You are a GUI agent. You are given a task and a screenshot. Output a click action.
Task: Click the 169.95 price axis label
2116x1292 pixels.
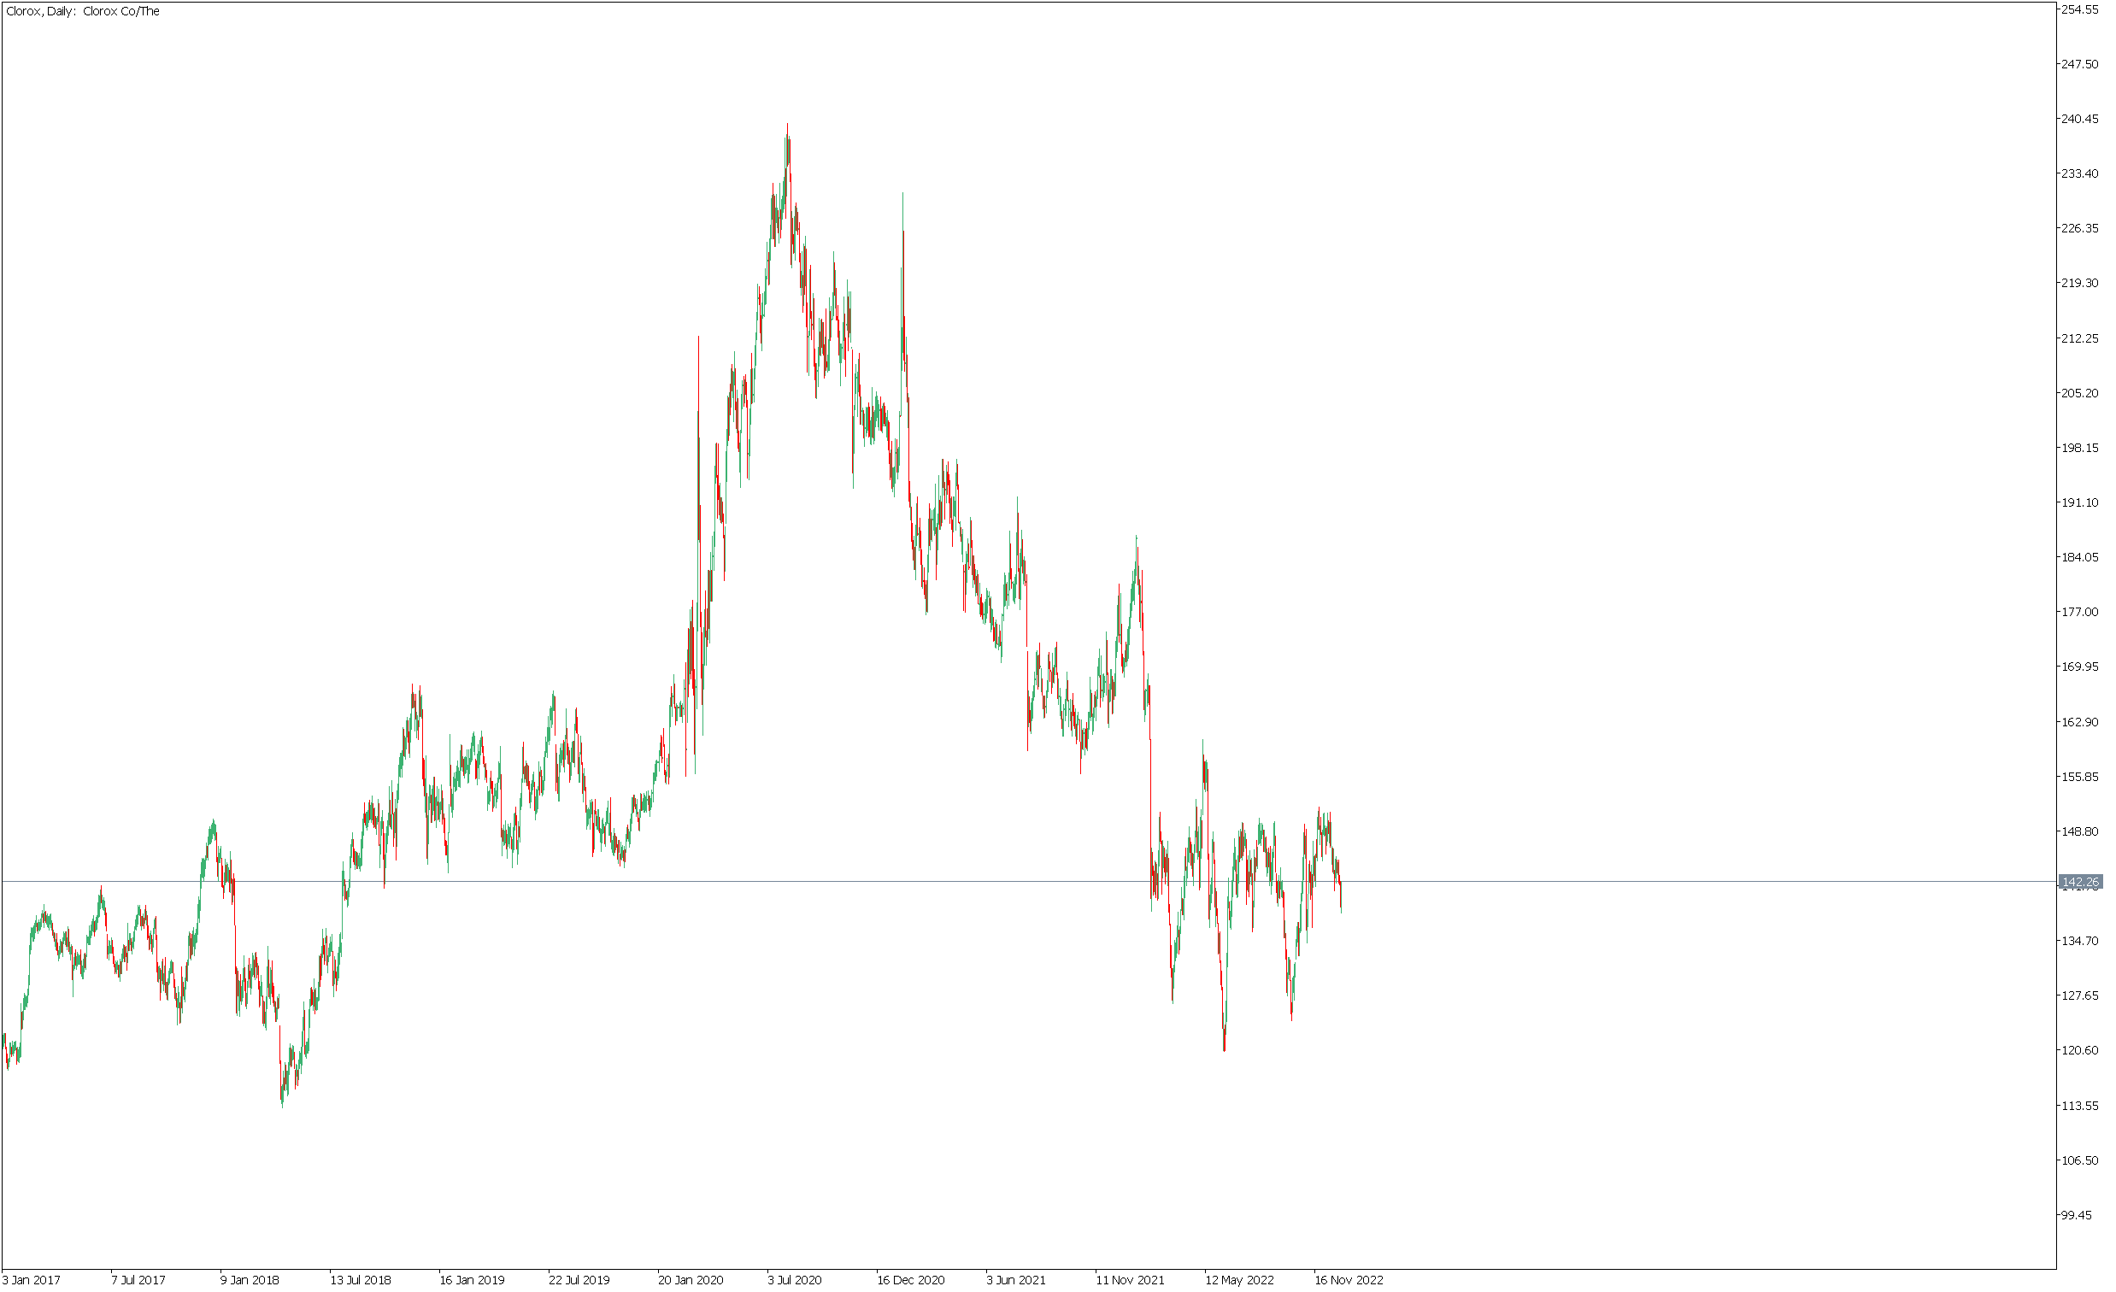click(x=2079, y=667)
